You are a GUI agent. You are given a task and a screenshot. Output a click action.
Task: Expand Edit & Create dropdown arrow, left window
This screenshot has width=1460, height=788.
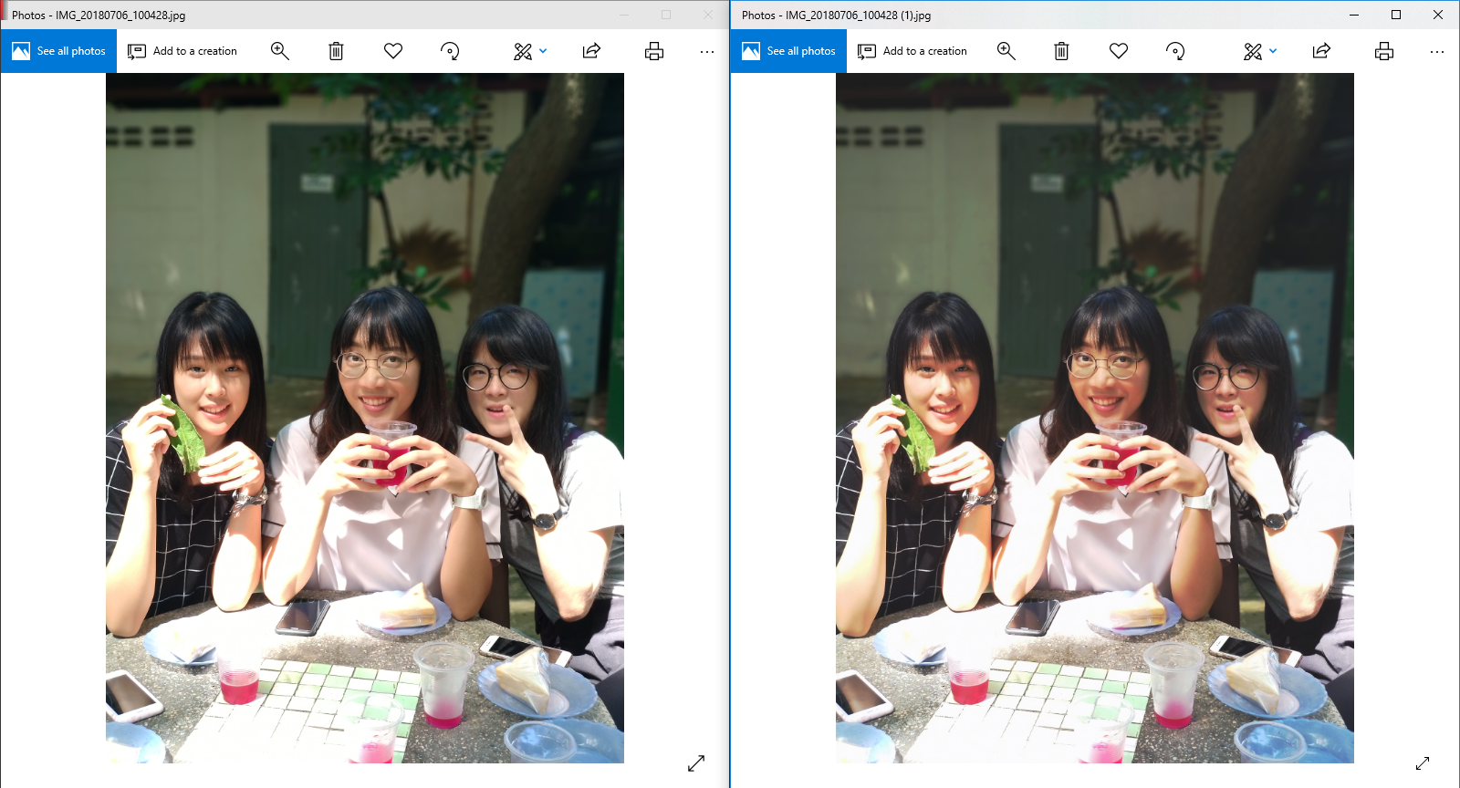click(x=543, y=51)
